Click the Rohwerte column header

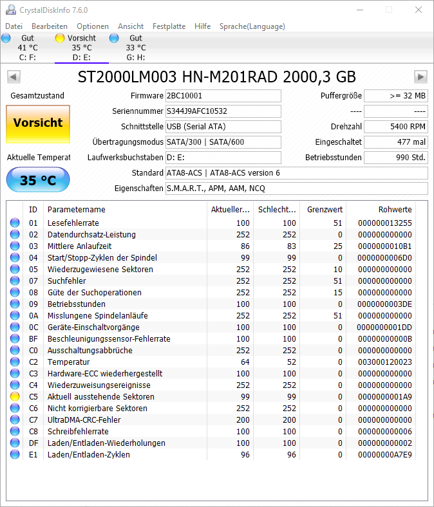pyautogui.click(x=381, y=210)
